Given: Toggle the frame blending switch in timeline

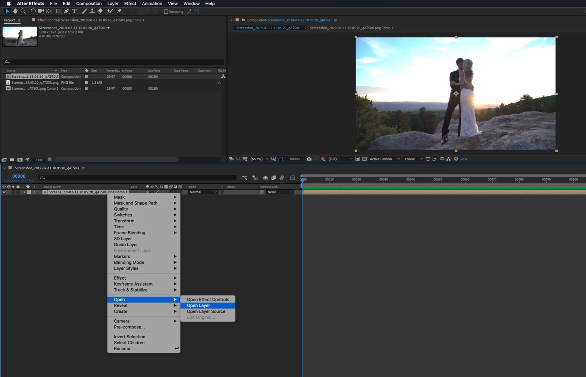Looking at the screenshot, I should click(273, 178).
